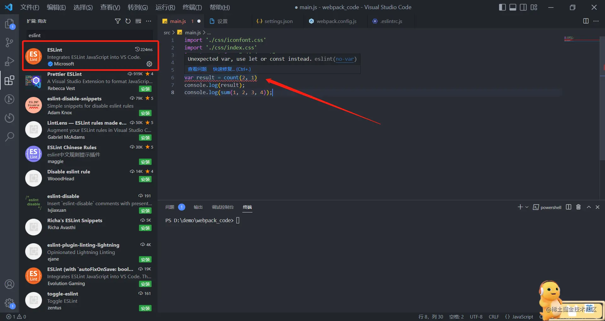The width and height of the screenshot is (605, 321).
Task: Click the 快速修复 link in hover
Action: coord(232,69)
